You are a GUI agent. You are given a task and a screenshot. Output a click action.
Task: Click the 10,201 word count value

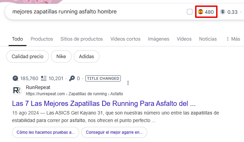click(x=56, y=78)
